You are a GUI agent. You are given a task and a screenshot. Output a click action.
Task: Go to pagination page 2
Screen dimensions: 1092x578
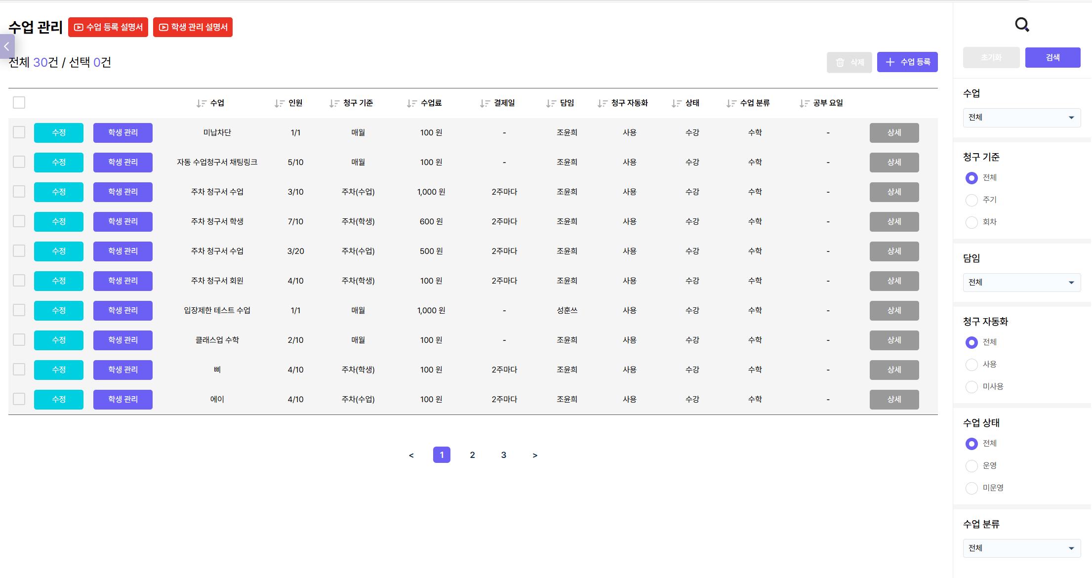[x=473, y=455]
